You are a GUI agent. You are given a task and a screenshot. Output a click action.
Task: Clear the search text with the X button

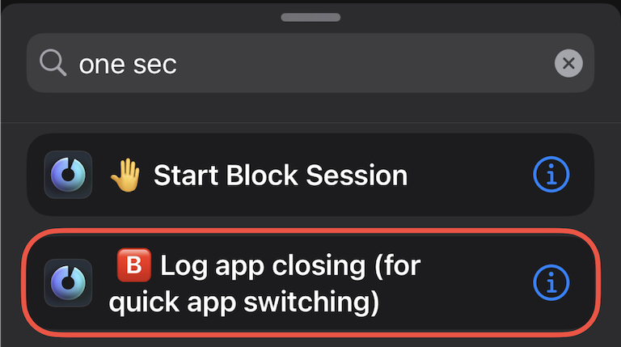click(x=568, y=63)
